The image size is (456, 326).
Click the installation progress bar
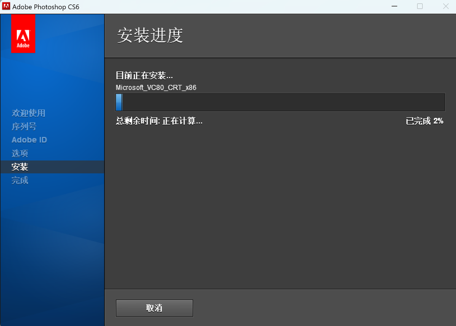pos(280,102)
